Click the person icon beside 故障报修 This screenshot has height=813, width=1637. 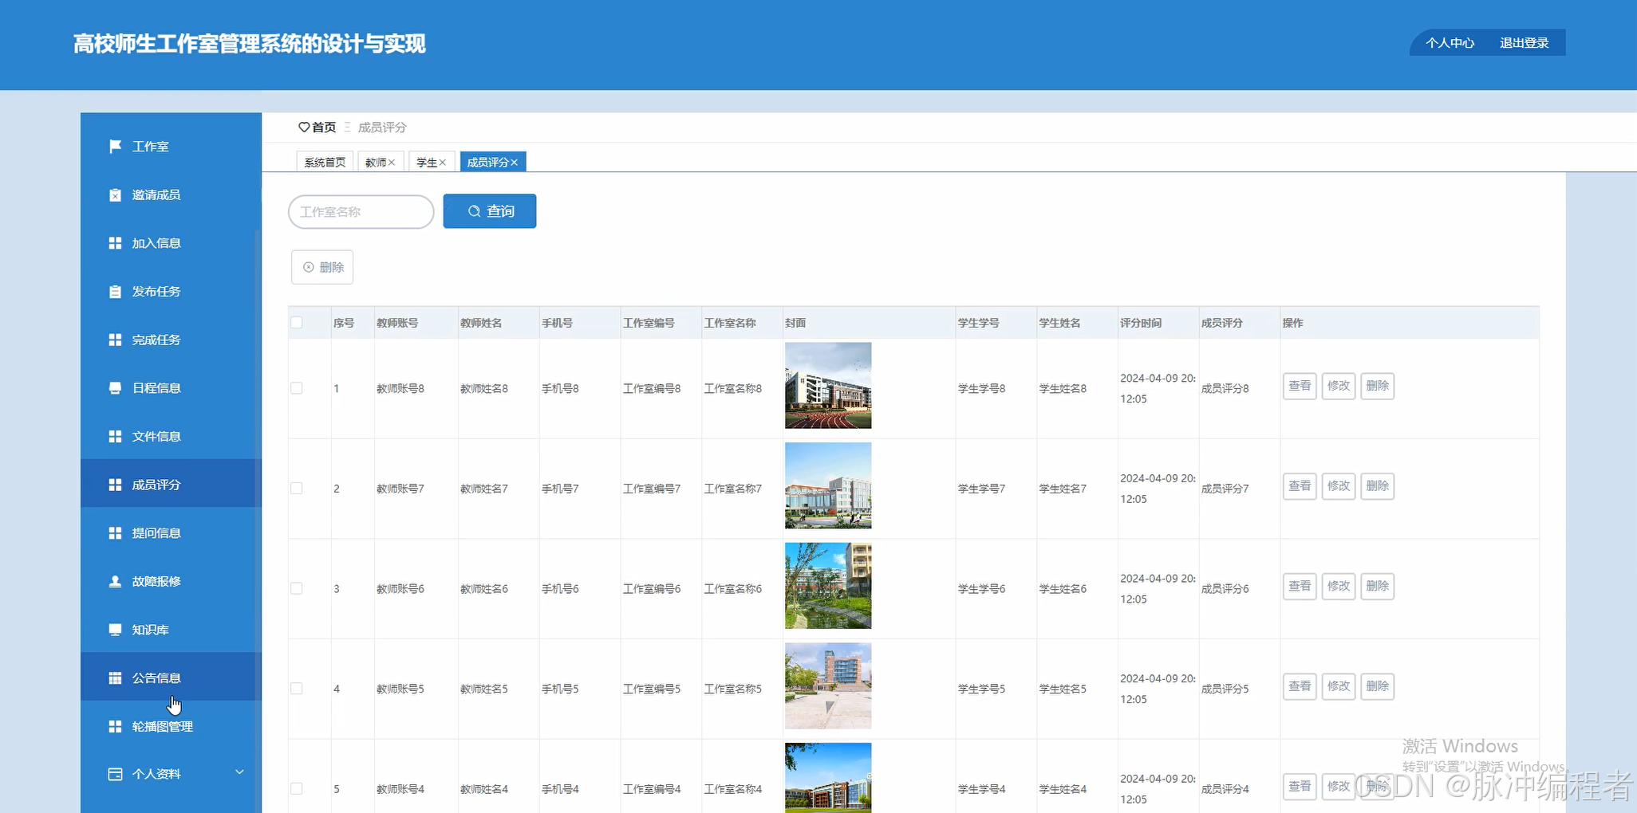tap(115, 582)
